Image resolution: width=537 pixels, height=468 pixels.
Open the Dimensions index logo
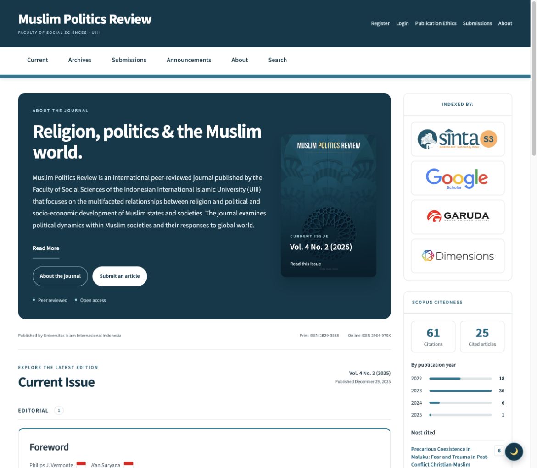tap(458, 256)
